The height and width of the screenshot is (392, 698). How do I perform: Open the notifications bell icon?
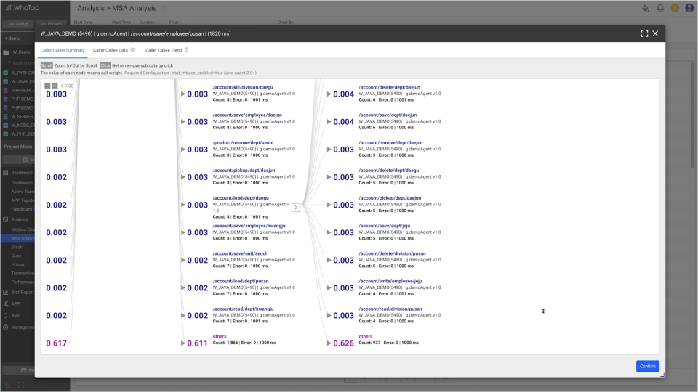(x=660, y=8)
